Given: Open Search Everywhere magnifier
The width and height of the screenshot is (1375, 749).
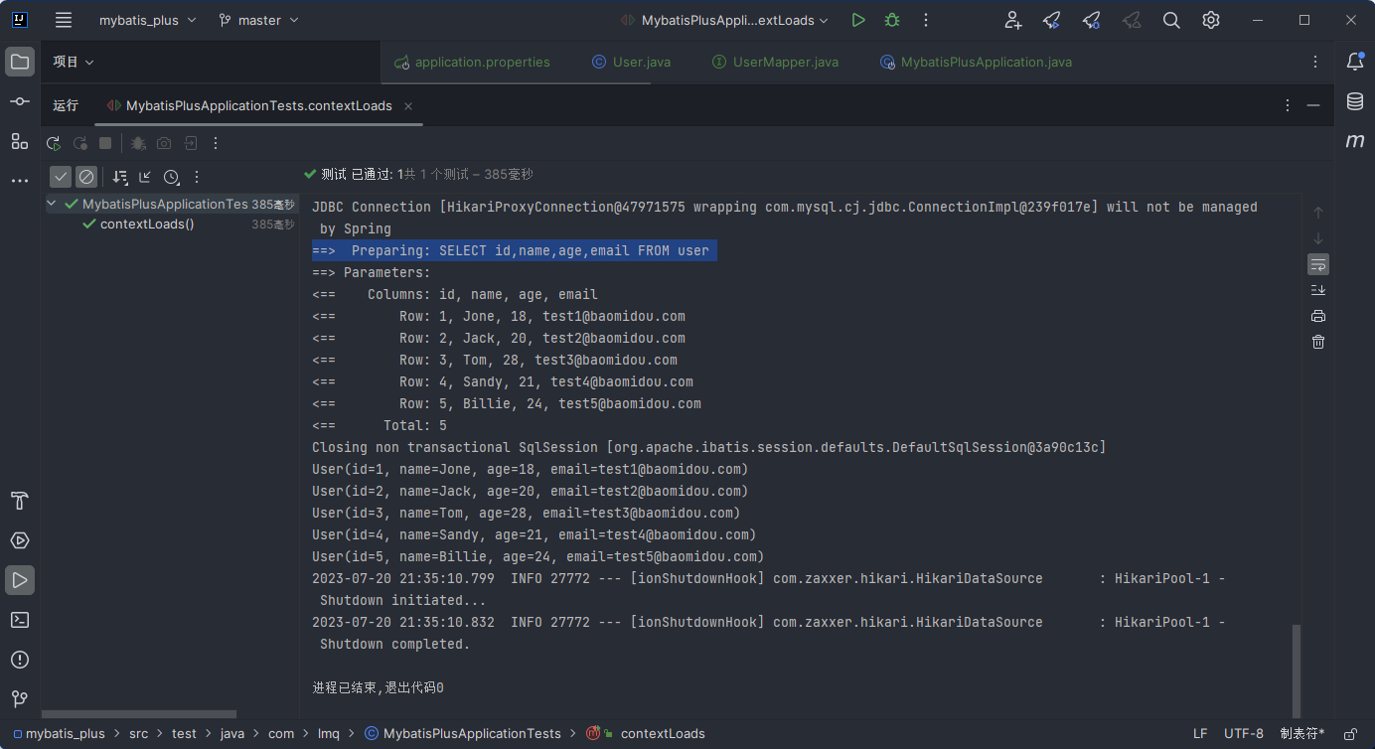Looking at the screenshot, I should tap(1171, 20).
